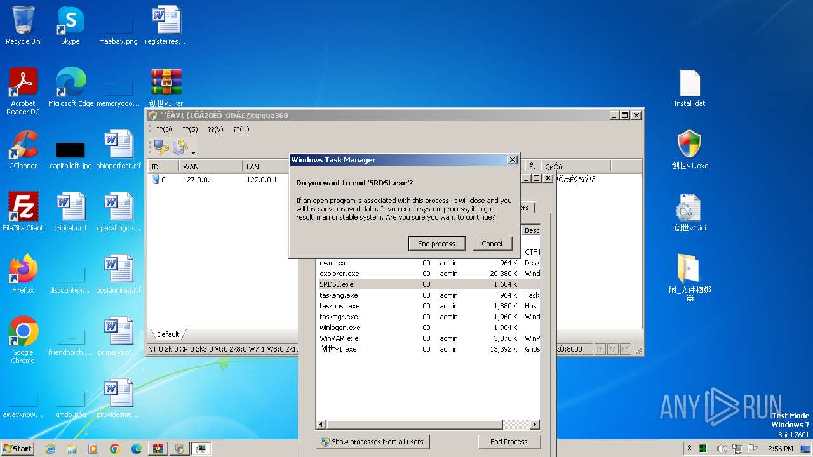Sort host list by LAN column
Screen dimensions: 813x457
click(267, 167)
